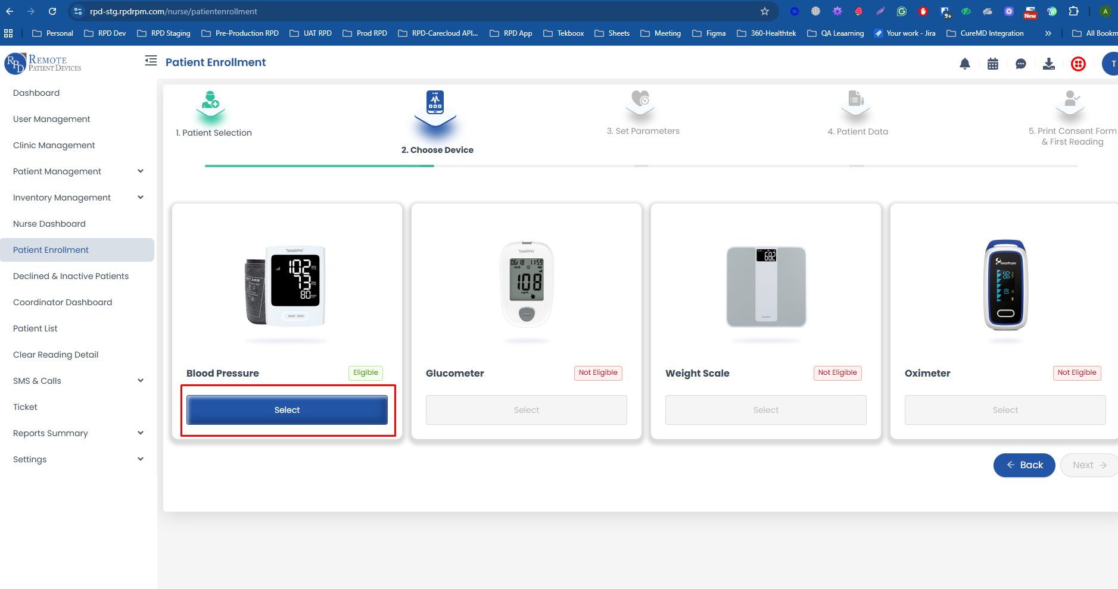
Task: Open the calendar icon in header
Action: (x=993, y=64)
